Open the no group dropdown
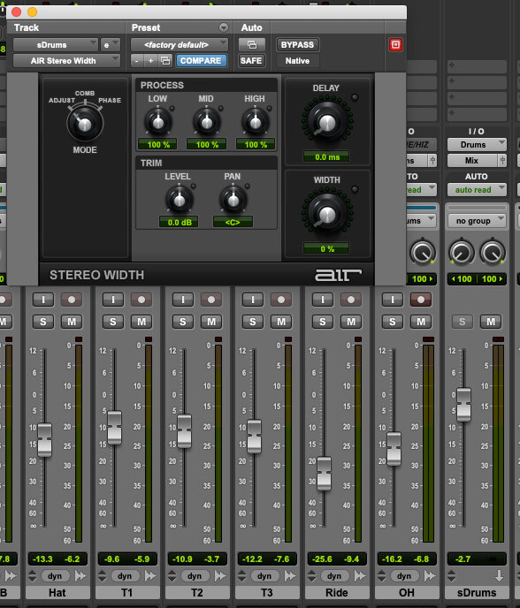Screen dimensions: 520x608 477,221
